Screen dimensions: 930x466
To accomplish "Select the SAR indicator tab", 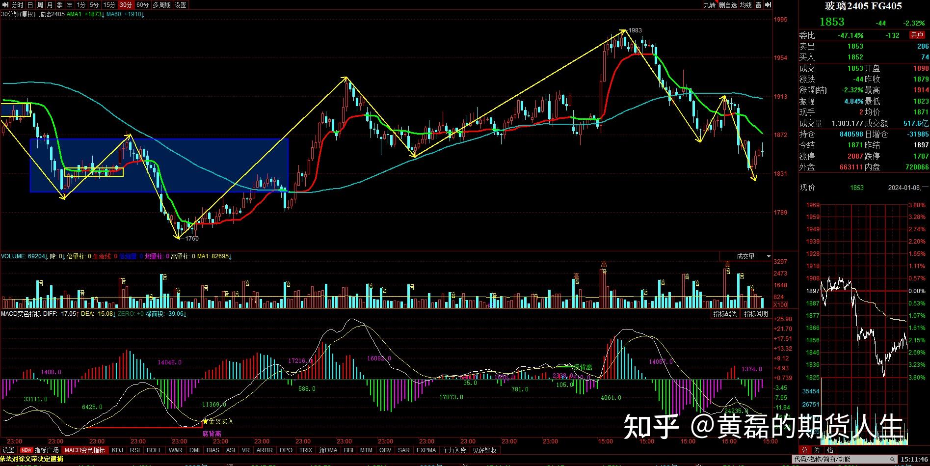I will pyautogui.click(x=404, y=450).
